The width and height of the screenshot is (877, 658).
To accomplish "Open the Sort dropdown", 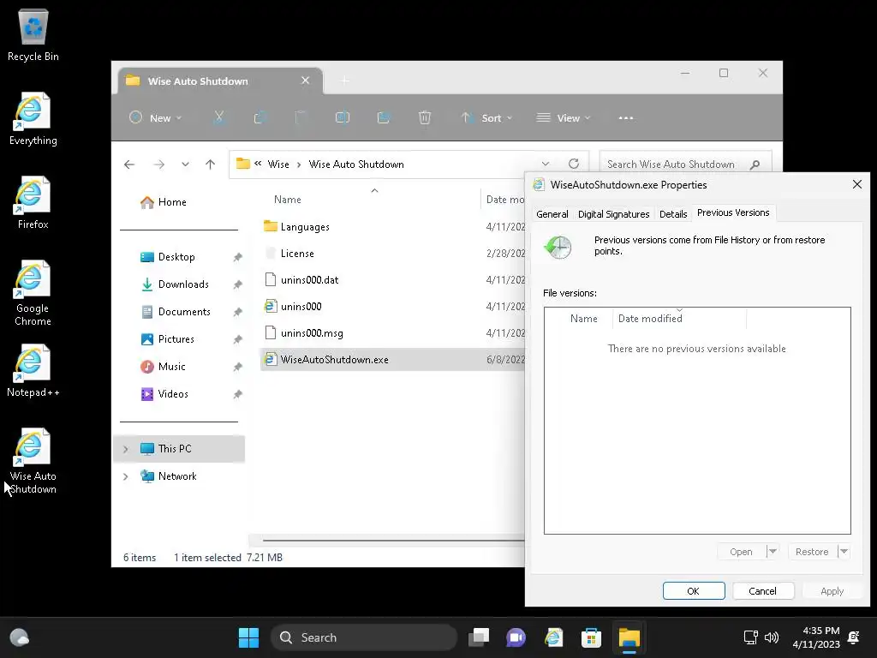I will pos(486,118).
